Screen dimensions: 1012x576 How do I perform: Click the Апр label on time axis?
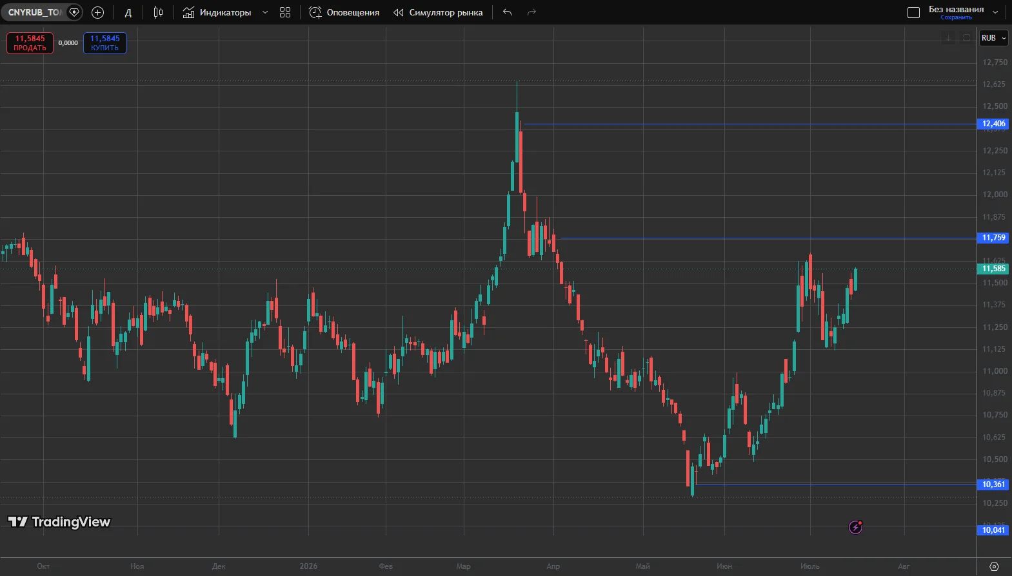553,566
